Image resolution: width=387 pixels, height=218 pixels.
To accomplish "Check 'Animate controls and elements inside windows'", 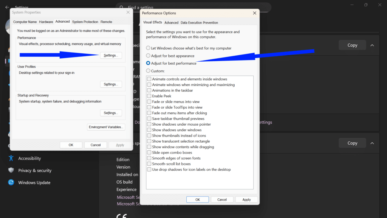I will pyautogui.click(x=149, y=79).
